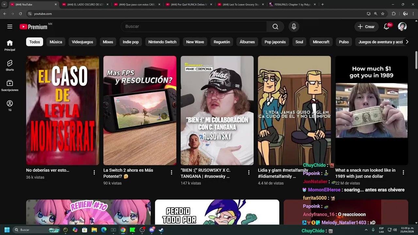Open a new browser tab with the plus
The height and width of the screenshot is (235, 418).
coord(323,5)
